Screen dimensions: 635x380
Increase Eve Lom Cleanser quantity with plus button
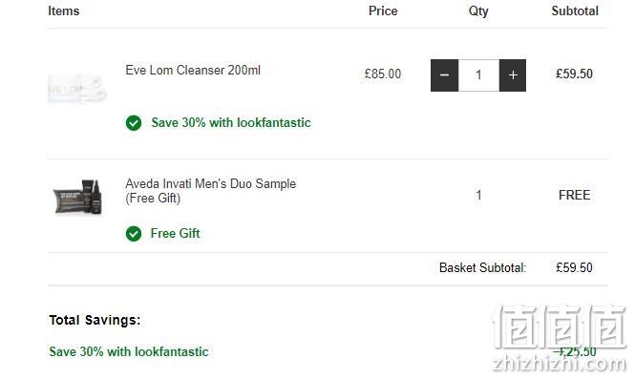pos(513,75)
